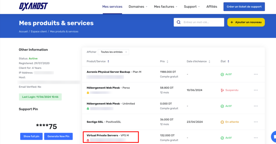
Task: Click the red lock icon under Virtual Private Servers
Action: (x=88, y=140)
